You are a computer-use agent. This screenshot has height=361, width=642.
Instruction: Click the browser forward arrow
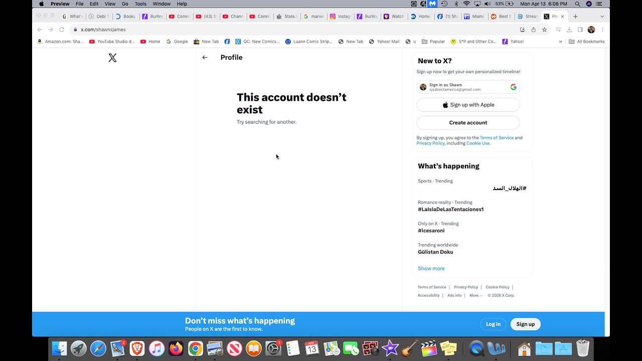point(51,30)
